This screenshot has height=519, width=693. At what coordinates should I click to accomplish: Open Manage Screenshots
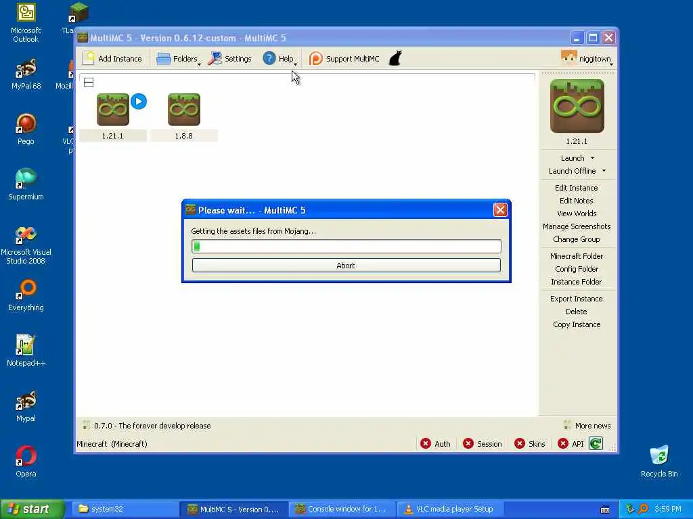coord(577,226)
